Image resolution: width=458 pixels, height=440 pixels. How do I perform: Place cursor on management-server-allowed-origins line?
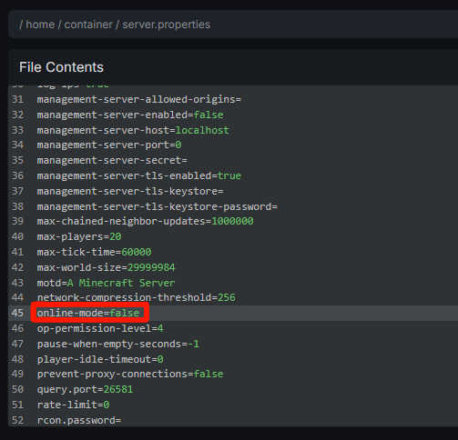(x=139, y=99)
